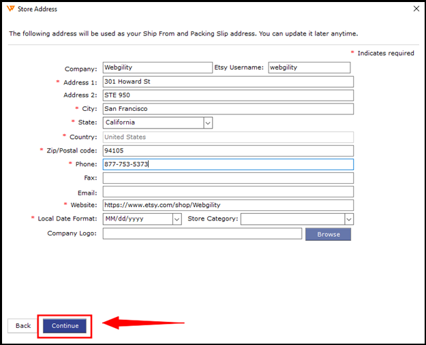
Task: Go back using the Back button
Action: tap(23, 325)
